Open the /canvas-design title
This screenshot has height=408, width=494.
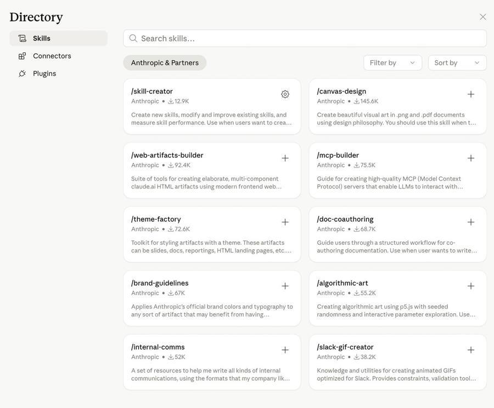tap(341, 91)
